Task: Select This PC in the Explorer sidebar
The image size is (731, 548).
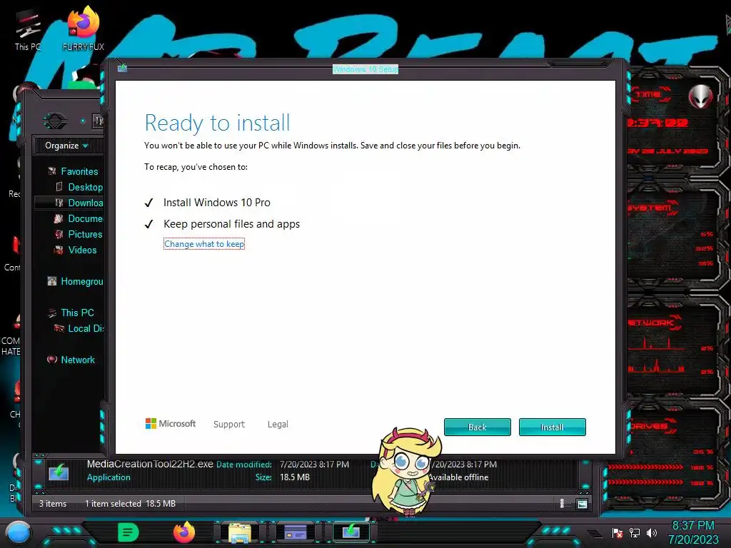Action: (77, 313)
